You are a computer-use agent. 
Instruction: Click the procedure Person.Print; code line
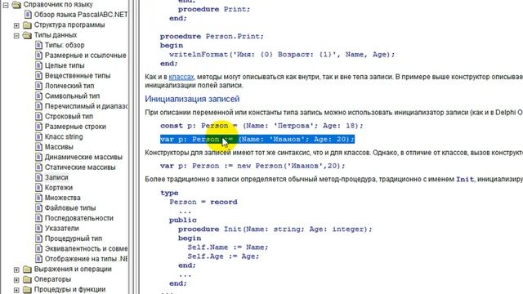[212, 36]
